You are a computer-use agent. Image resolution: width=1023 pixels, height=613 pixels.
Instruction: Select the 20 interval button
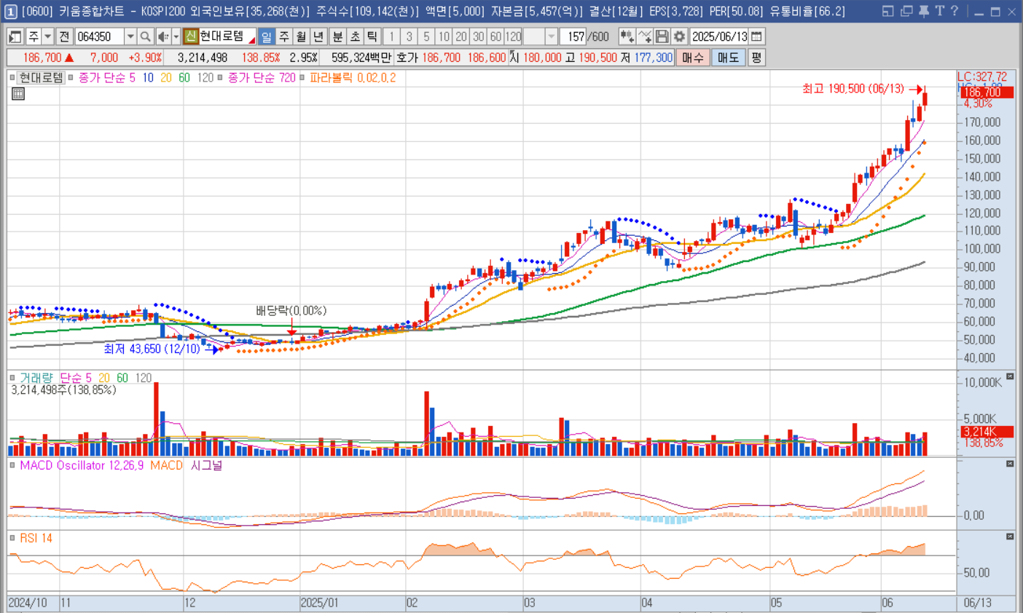click(461, 36)
